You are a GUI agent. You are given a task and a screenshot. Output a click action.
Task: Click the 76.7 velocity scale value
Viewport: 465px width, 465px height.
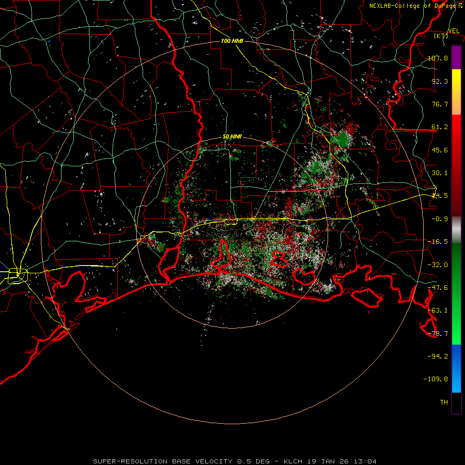pyautogui.click(x=440, y=104)
